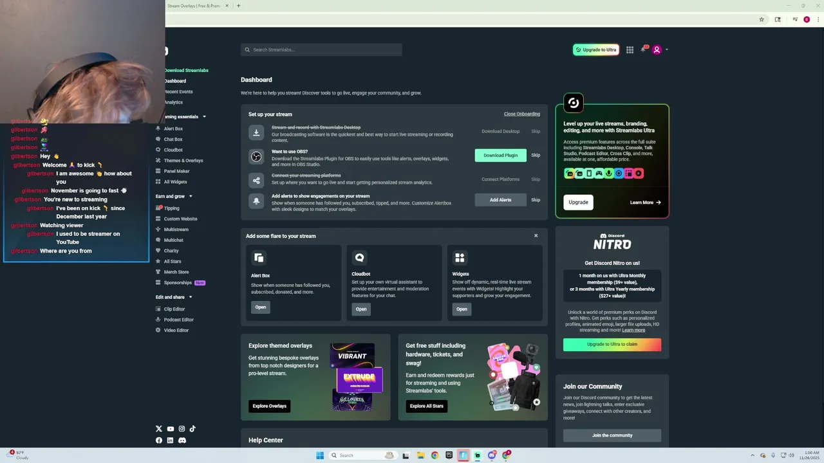Viewport: 824px width, 463px height.
Task: Click the Explore All Stars button
Action: pyautogui.click(x=427, y=406)
